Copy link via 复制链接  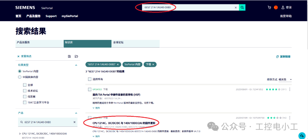283,57
